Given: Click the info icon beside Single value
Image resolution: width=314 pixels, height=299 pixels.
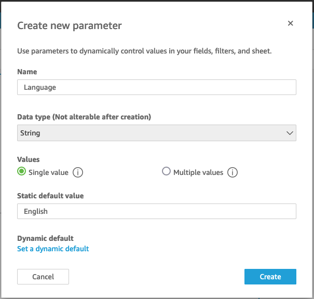Looking at the screenshot, I should [x=78, y=172].
